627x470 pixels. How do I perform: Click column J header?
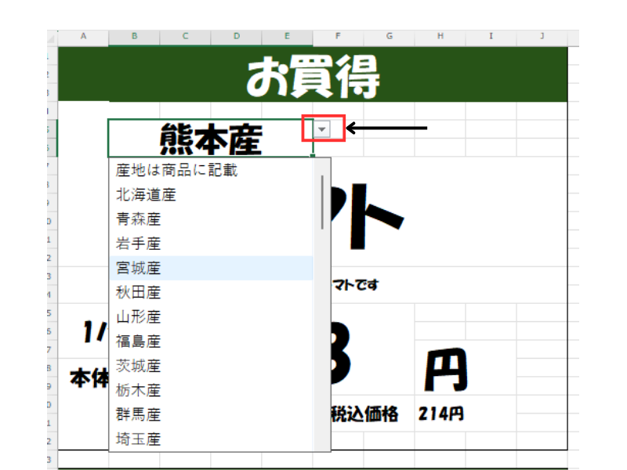point(542,36)
